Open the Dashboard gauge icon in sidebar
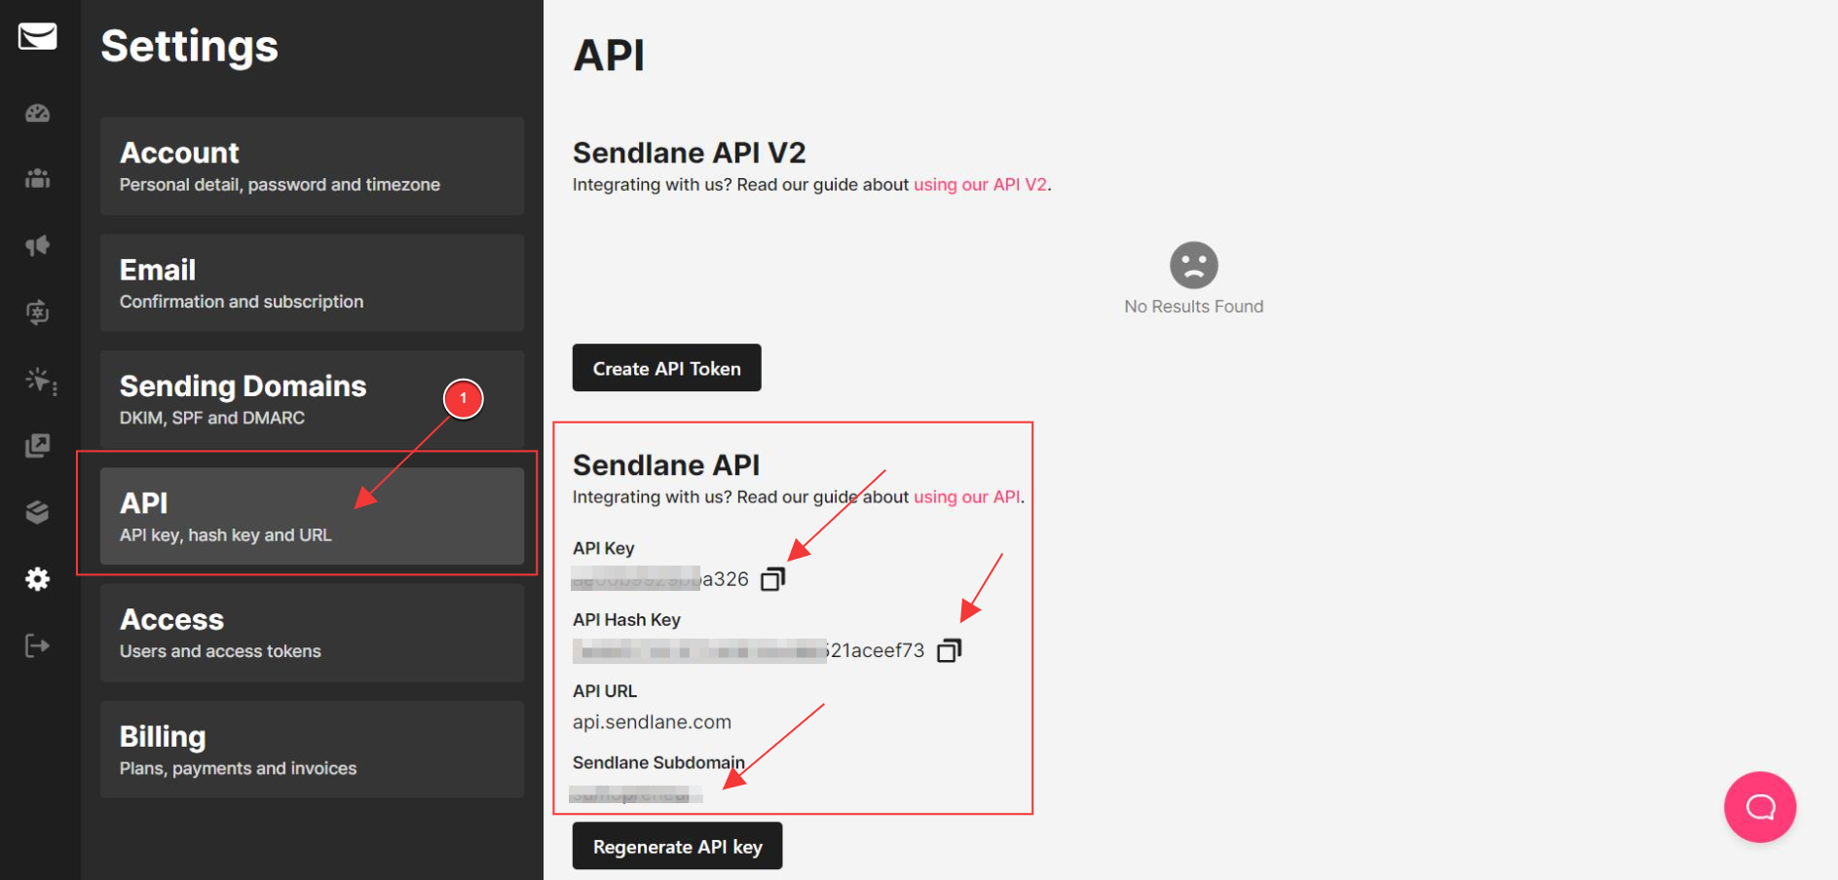 (37, 113)
